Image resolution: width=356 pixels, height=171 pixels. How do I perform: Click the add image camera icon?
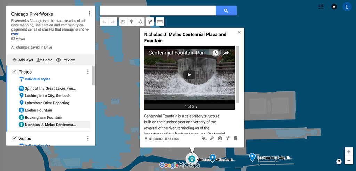pos(220,138)
